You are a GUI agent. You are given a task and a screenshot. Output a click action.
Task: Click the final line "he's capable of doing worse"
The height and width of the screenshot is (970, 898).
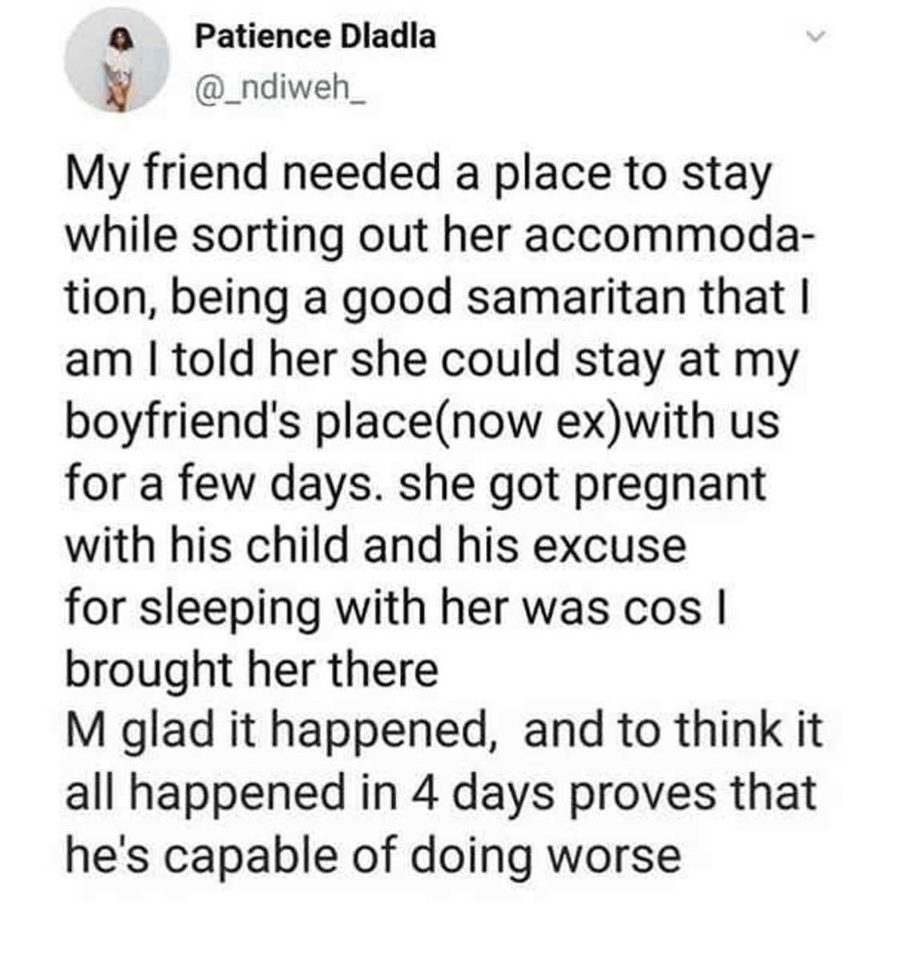(x=373, y=855)
